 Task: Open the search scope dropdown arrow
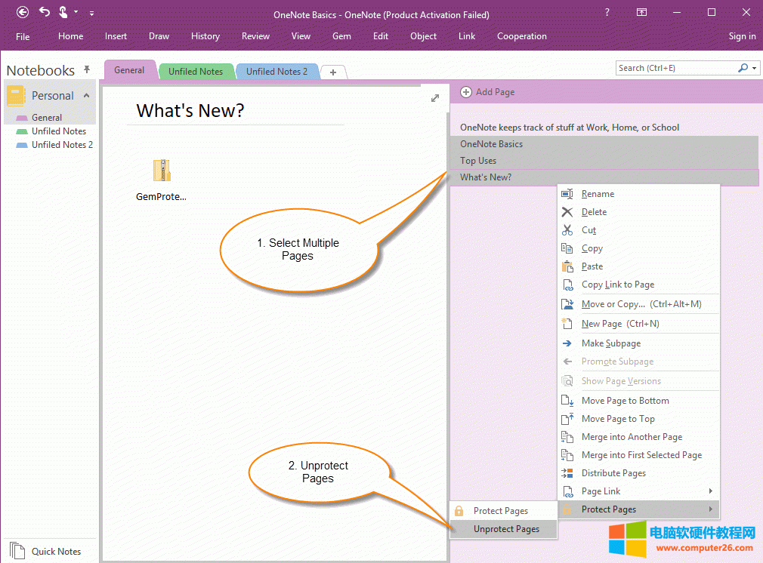[752, 68]
